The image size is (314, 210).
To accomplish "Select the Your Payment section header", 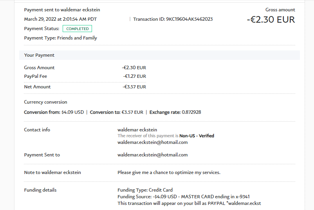I will 39,55.
